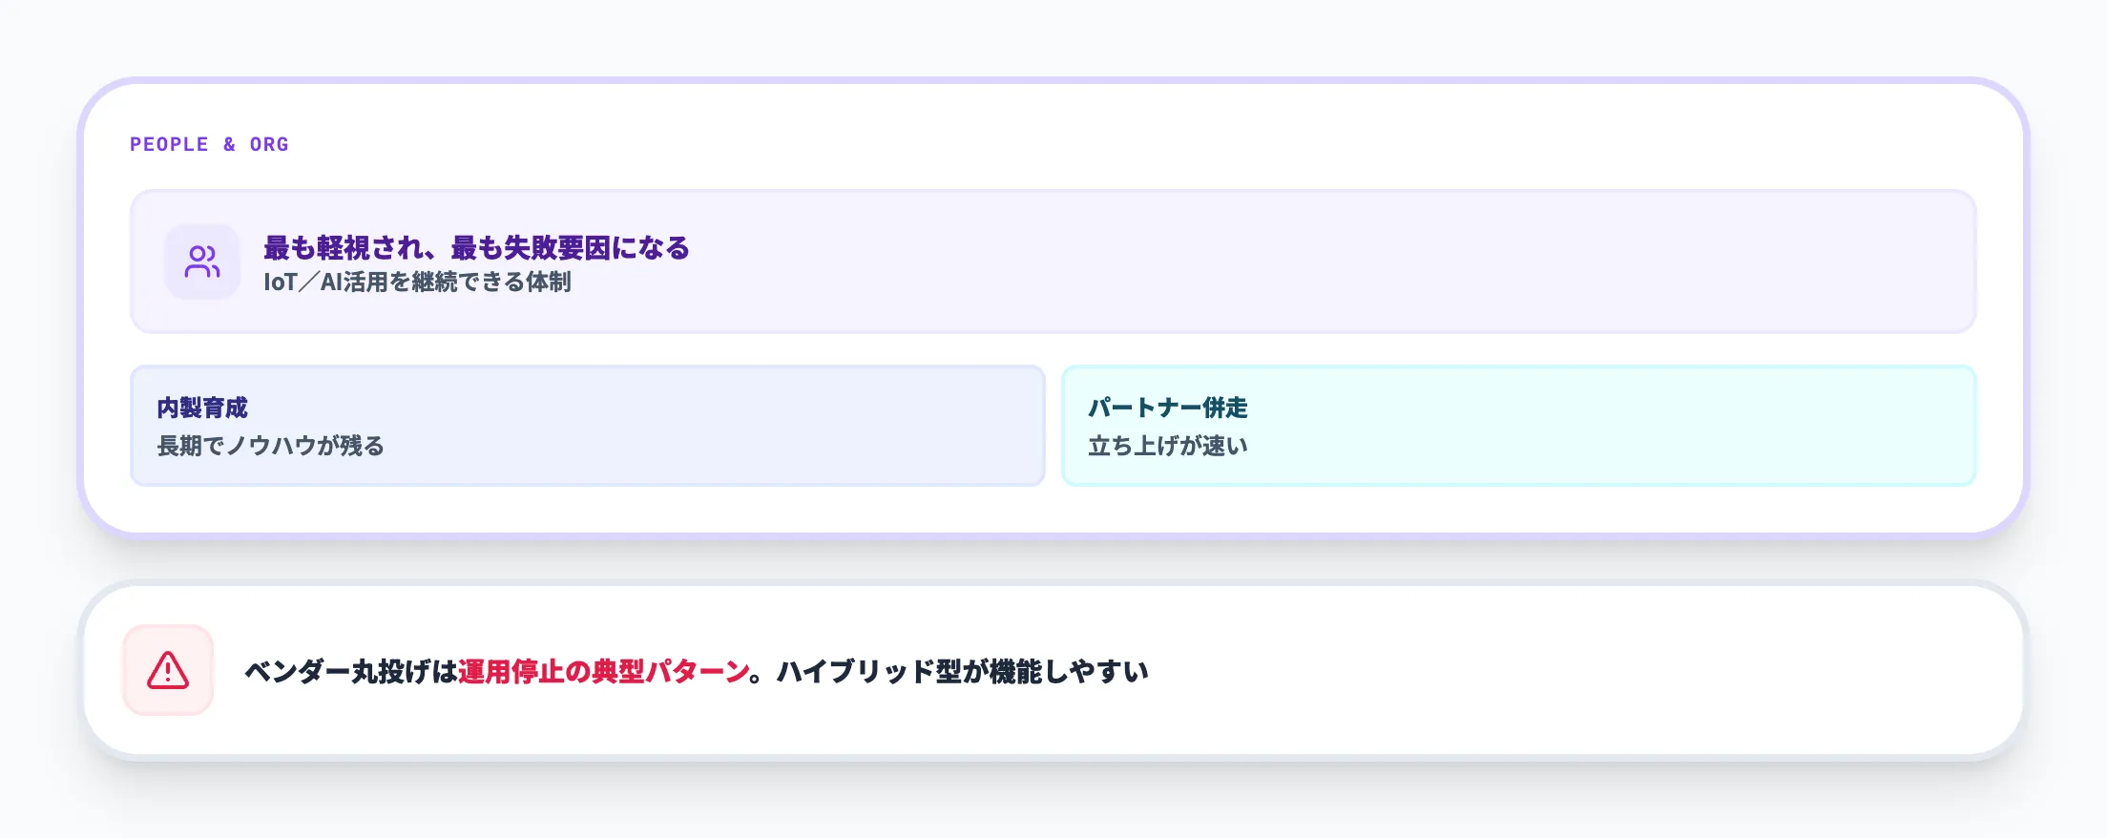The height and width of the screenshot is (838, 2107).
Task: Click 併走 in the right card title
Action: tap(1224, 408)
